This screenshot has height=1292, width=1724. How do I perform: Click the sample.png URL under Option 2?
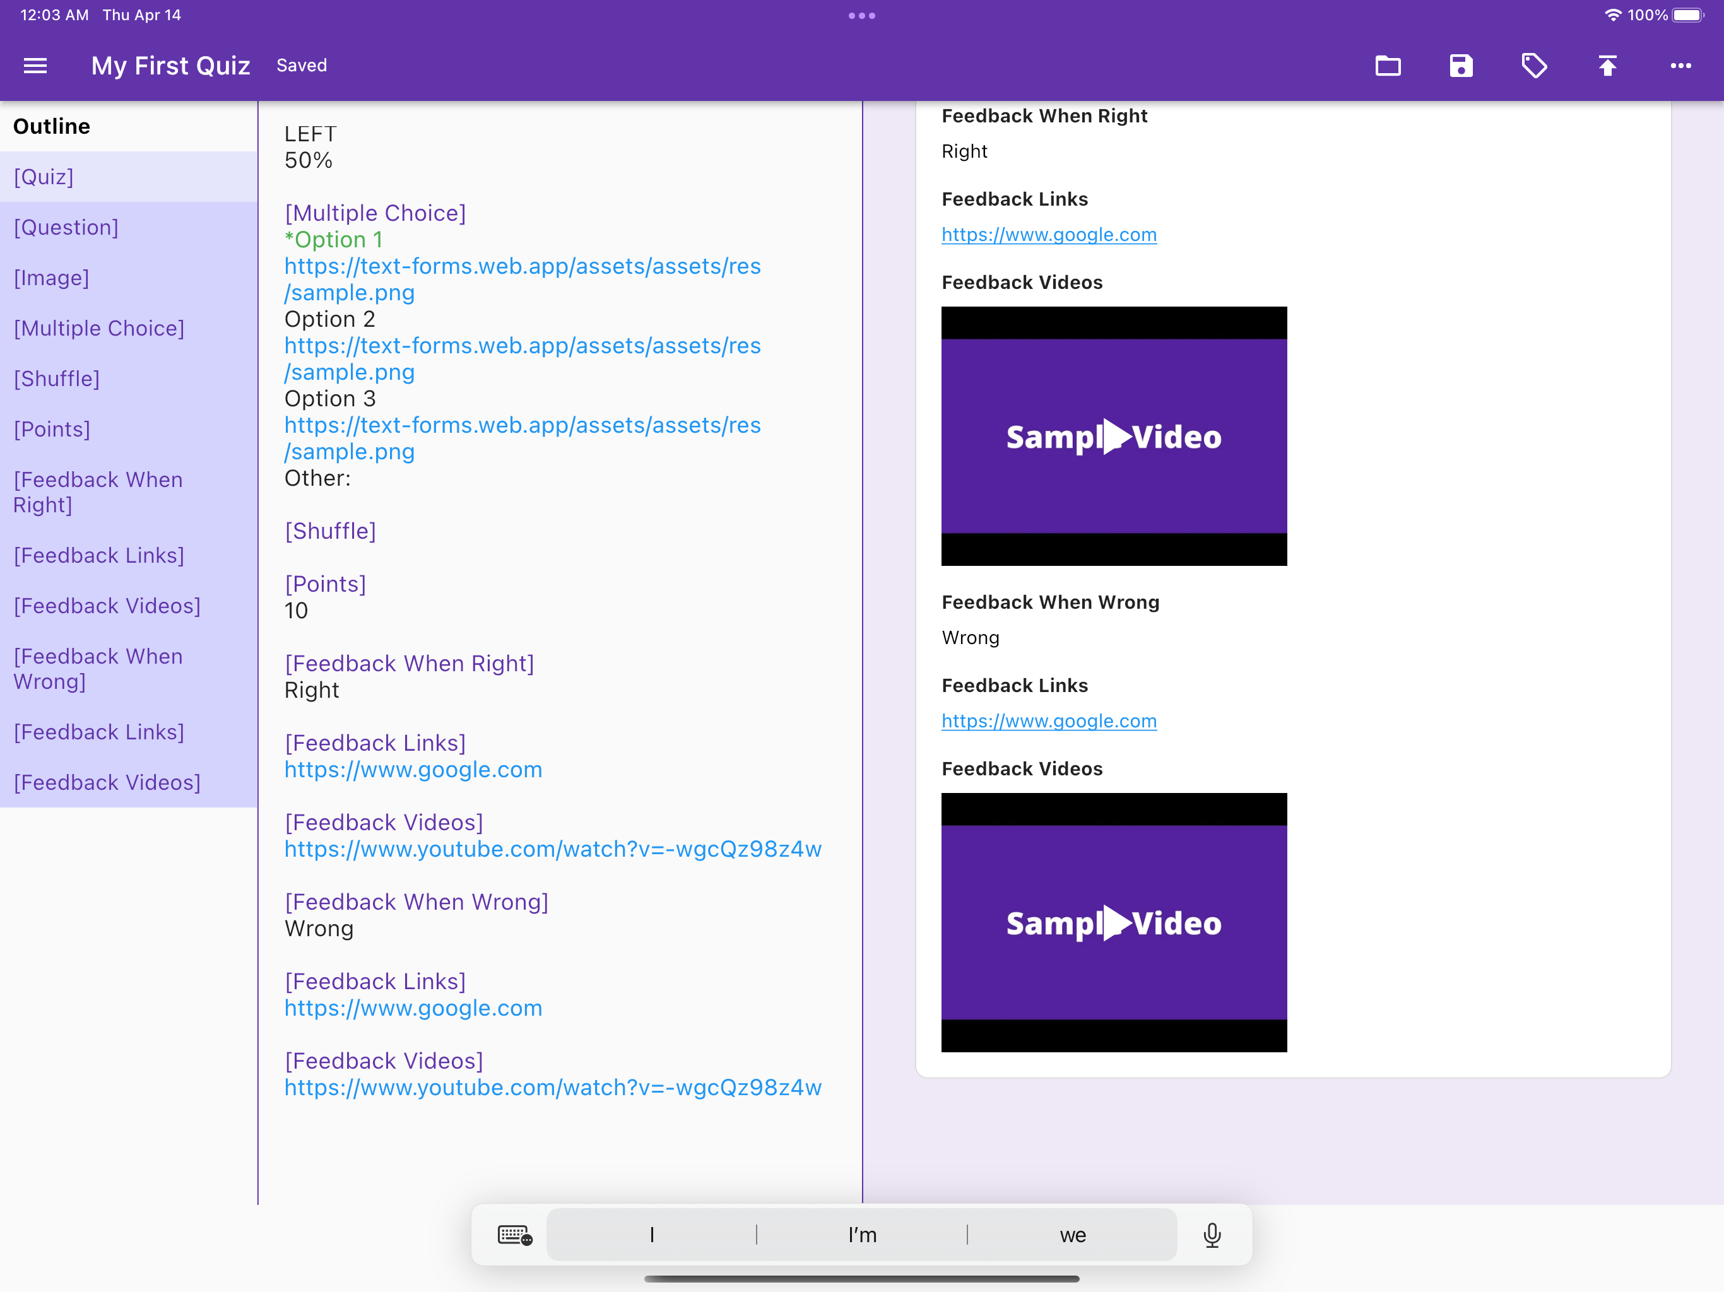523,358
